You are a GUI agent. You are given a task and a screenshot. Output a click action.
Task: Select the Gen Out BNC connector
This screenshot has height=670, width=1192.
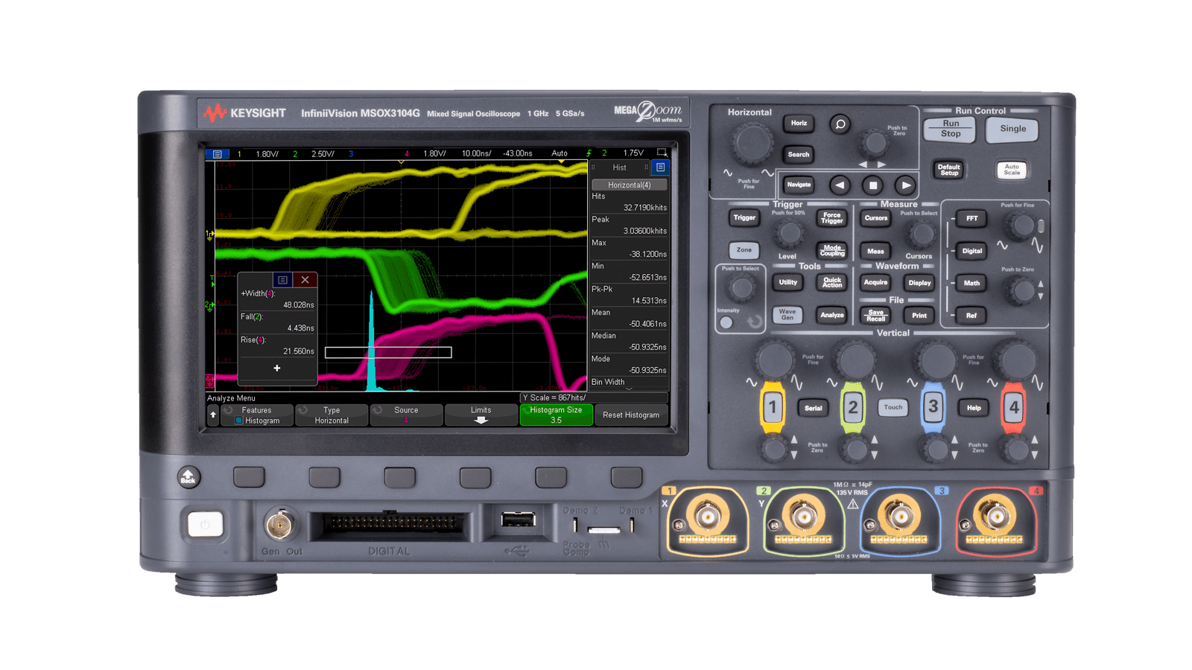click(279, 525)
